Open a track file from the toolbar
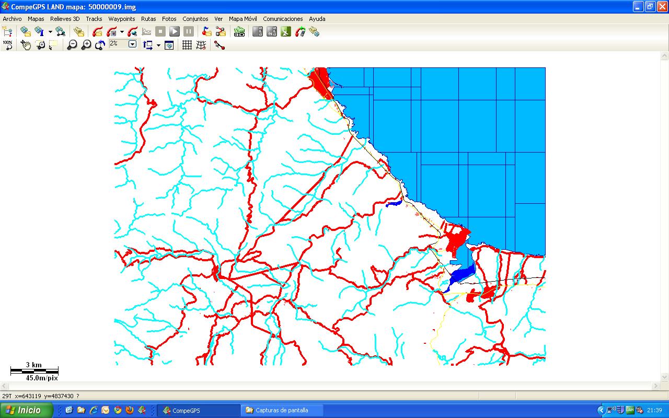Viewport: 669px width, 418px height. (97, 31)
